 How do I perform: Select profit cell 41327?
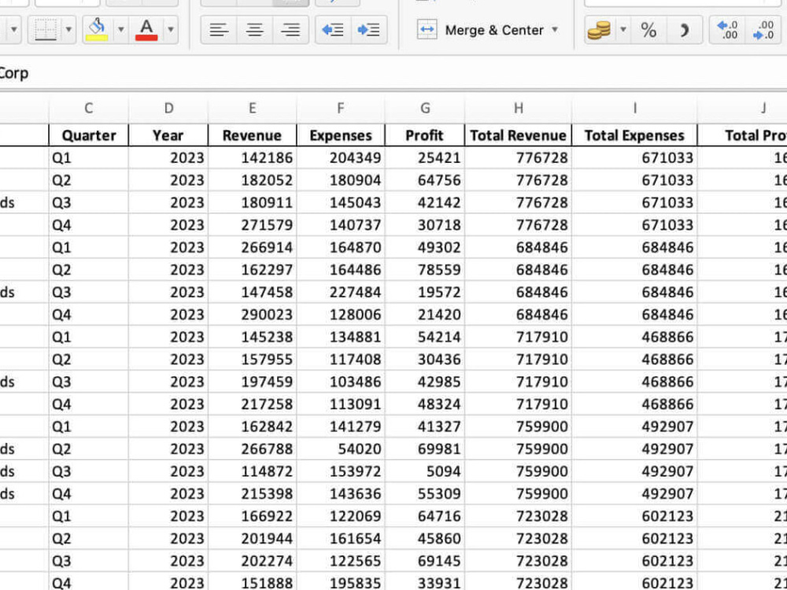[x=425, y=426]
